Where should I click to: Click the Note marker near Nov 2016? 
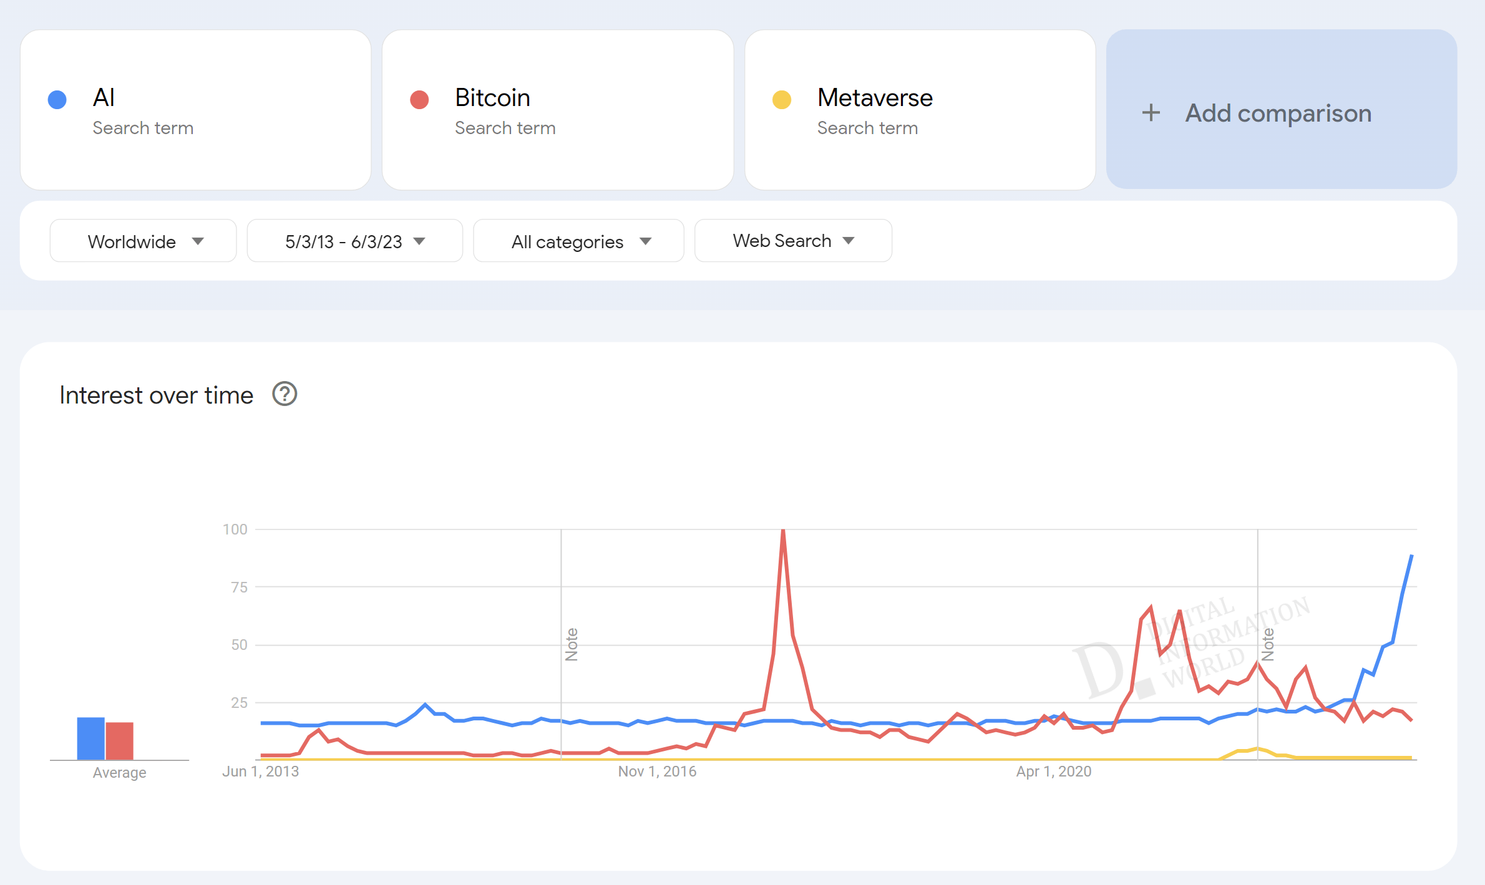coord(572,644)
